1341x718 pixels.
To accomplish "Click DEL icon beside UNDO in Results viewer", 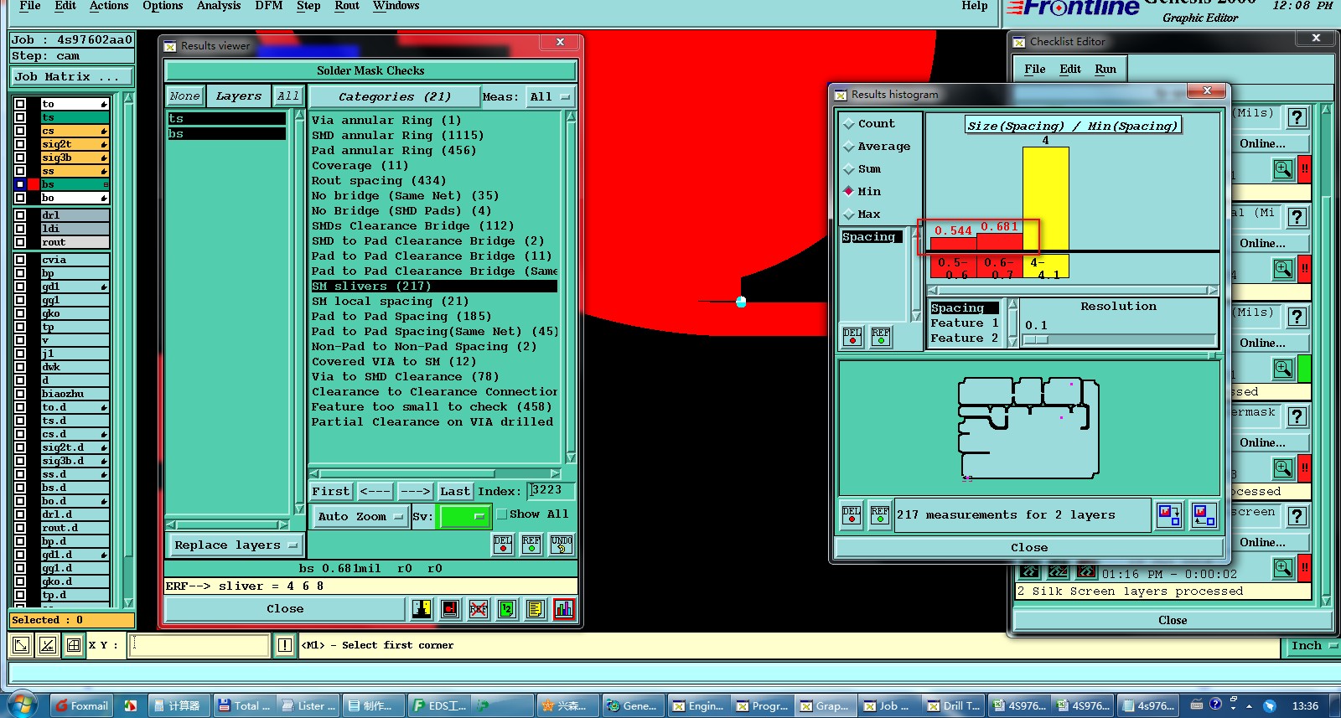I will coord(503,545).
